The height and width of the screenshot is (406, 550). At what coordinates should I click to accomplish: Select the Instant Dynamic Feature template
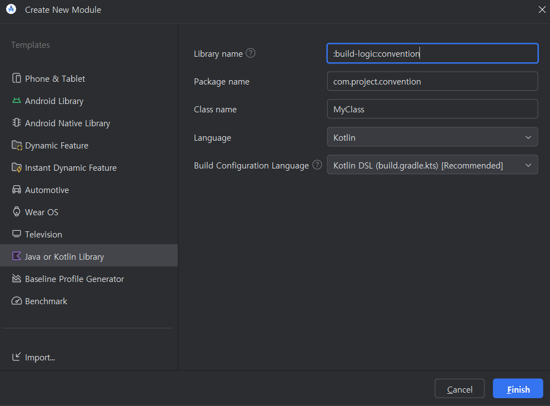pos(89,167)
